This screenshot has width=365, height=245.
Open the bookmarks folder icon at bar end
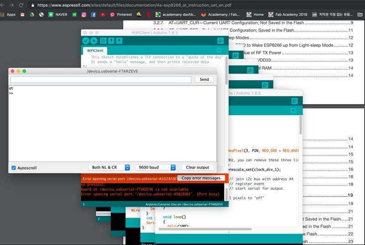[x=360, y=15]
